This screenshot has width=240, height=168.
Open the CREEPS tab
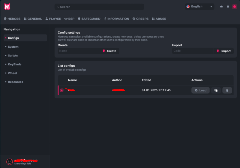(x=140, y=19)
